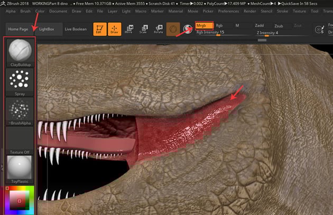Click the Texture Off slot
The height and width of the screenshot is (215, 333).
21,139
